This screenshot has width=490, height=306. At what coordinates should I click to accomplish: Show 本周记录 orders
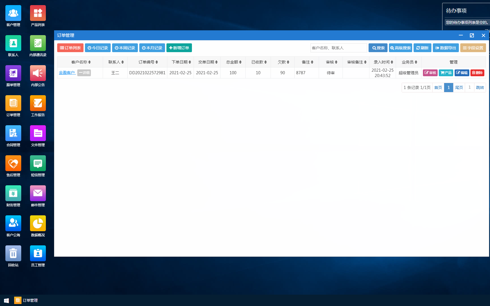(x=125, y=48)
